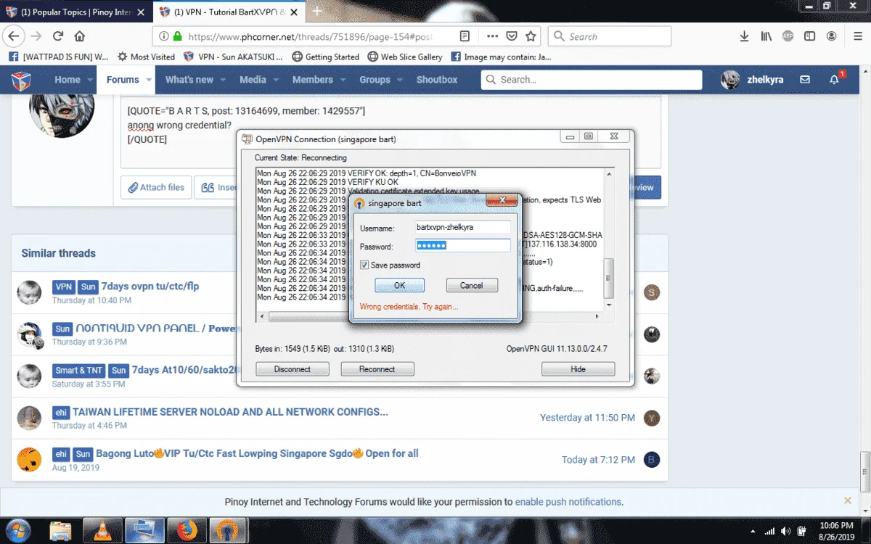
Task: Expand the Forums dropdown arrow
Action: (148, 80)
